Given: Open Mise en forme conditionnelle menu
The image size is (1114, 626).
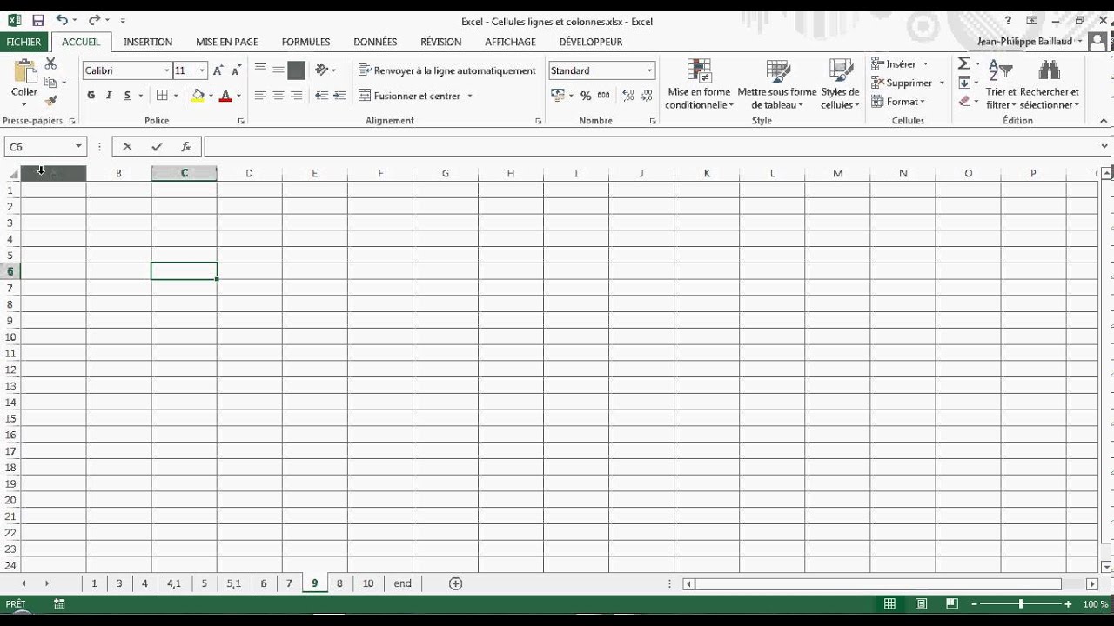Looking at the screenshot, I should (699, 84).
